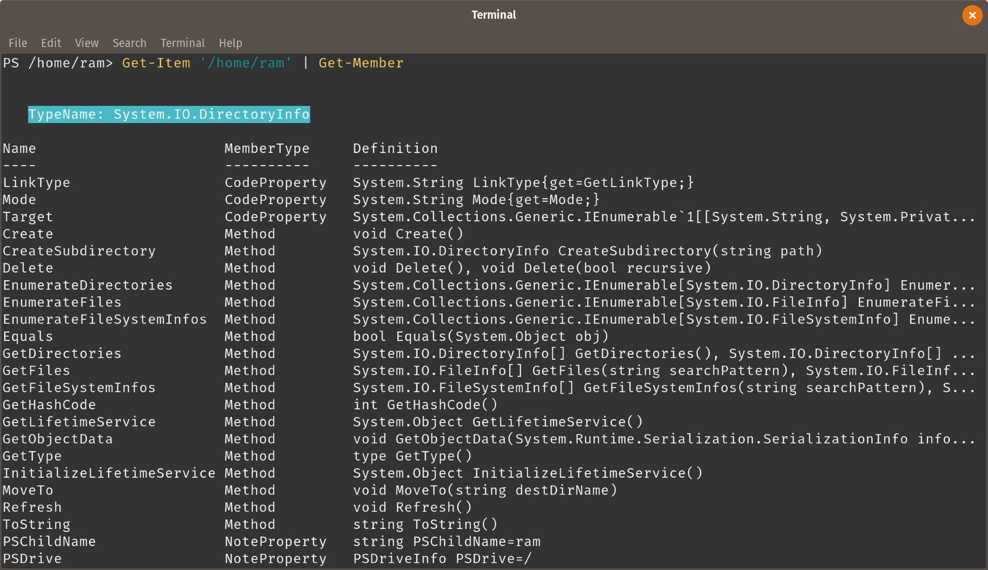Select the LinkType member name
Screen dimensions: 988x570
pos(36,182)
